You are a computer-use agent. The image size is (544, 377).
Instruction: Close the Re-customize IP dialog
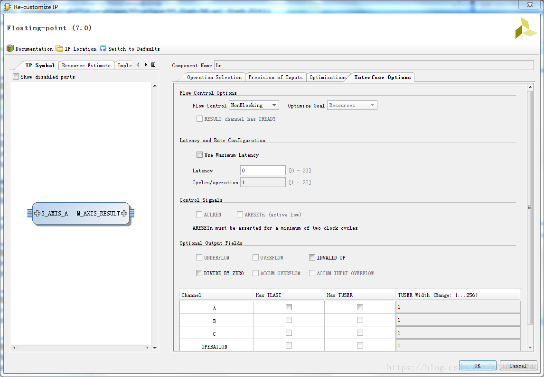tap(529, 5)
